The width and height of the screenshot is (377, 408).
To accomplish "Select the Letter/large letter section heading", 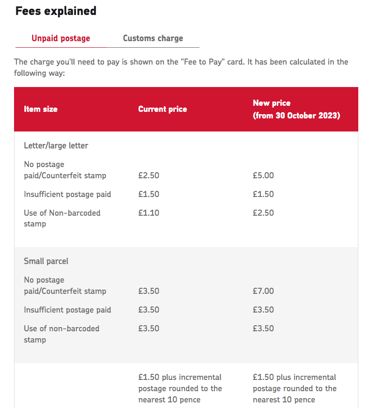I will pos(56,146).
